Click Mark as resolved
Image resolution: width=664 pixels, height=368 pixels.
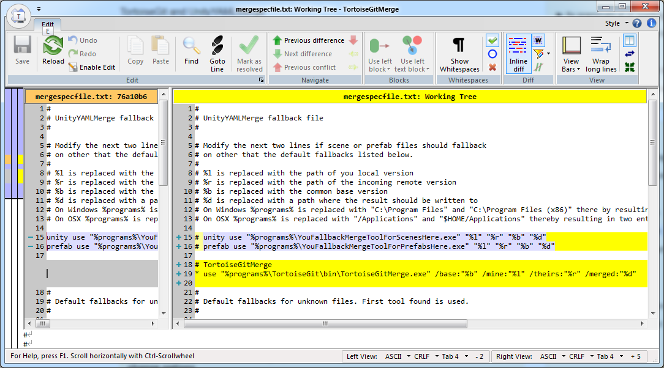[249, 54]
